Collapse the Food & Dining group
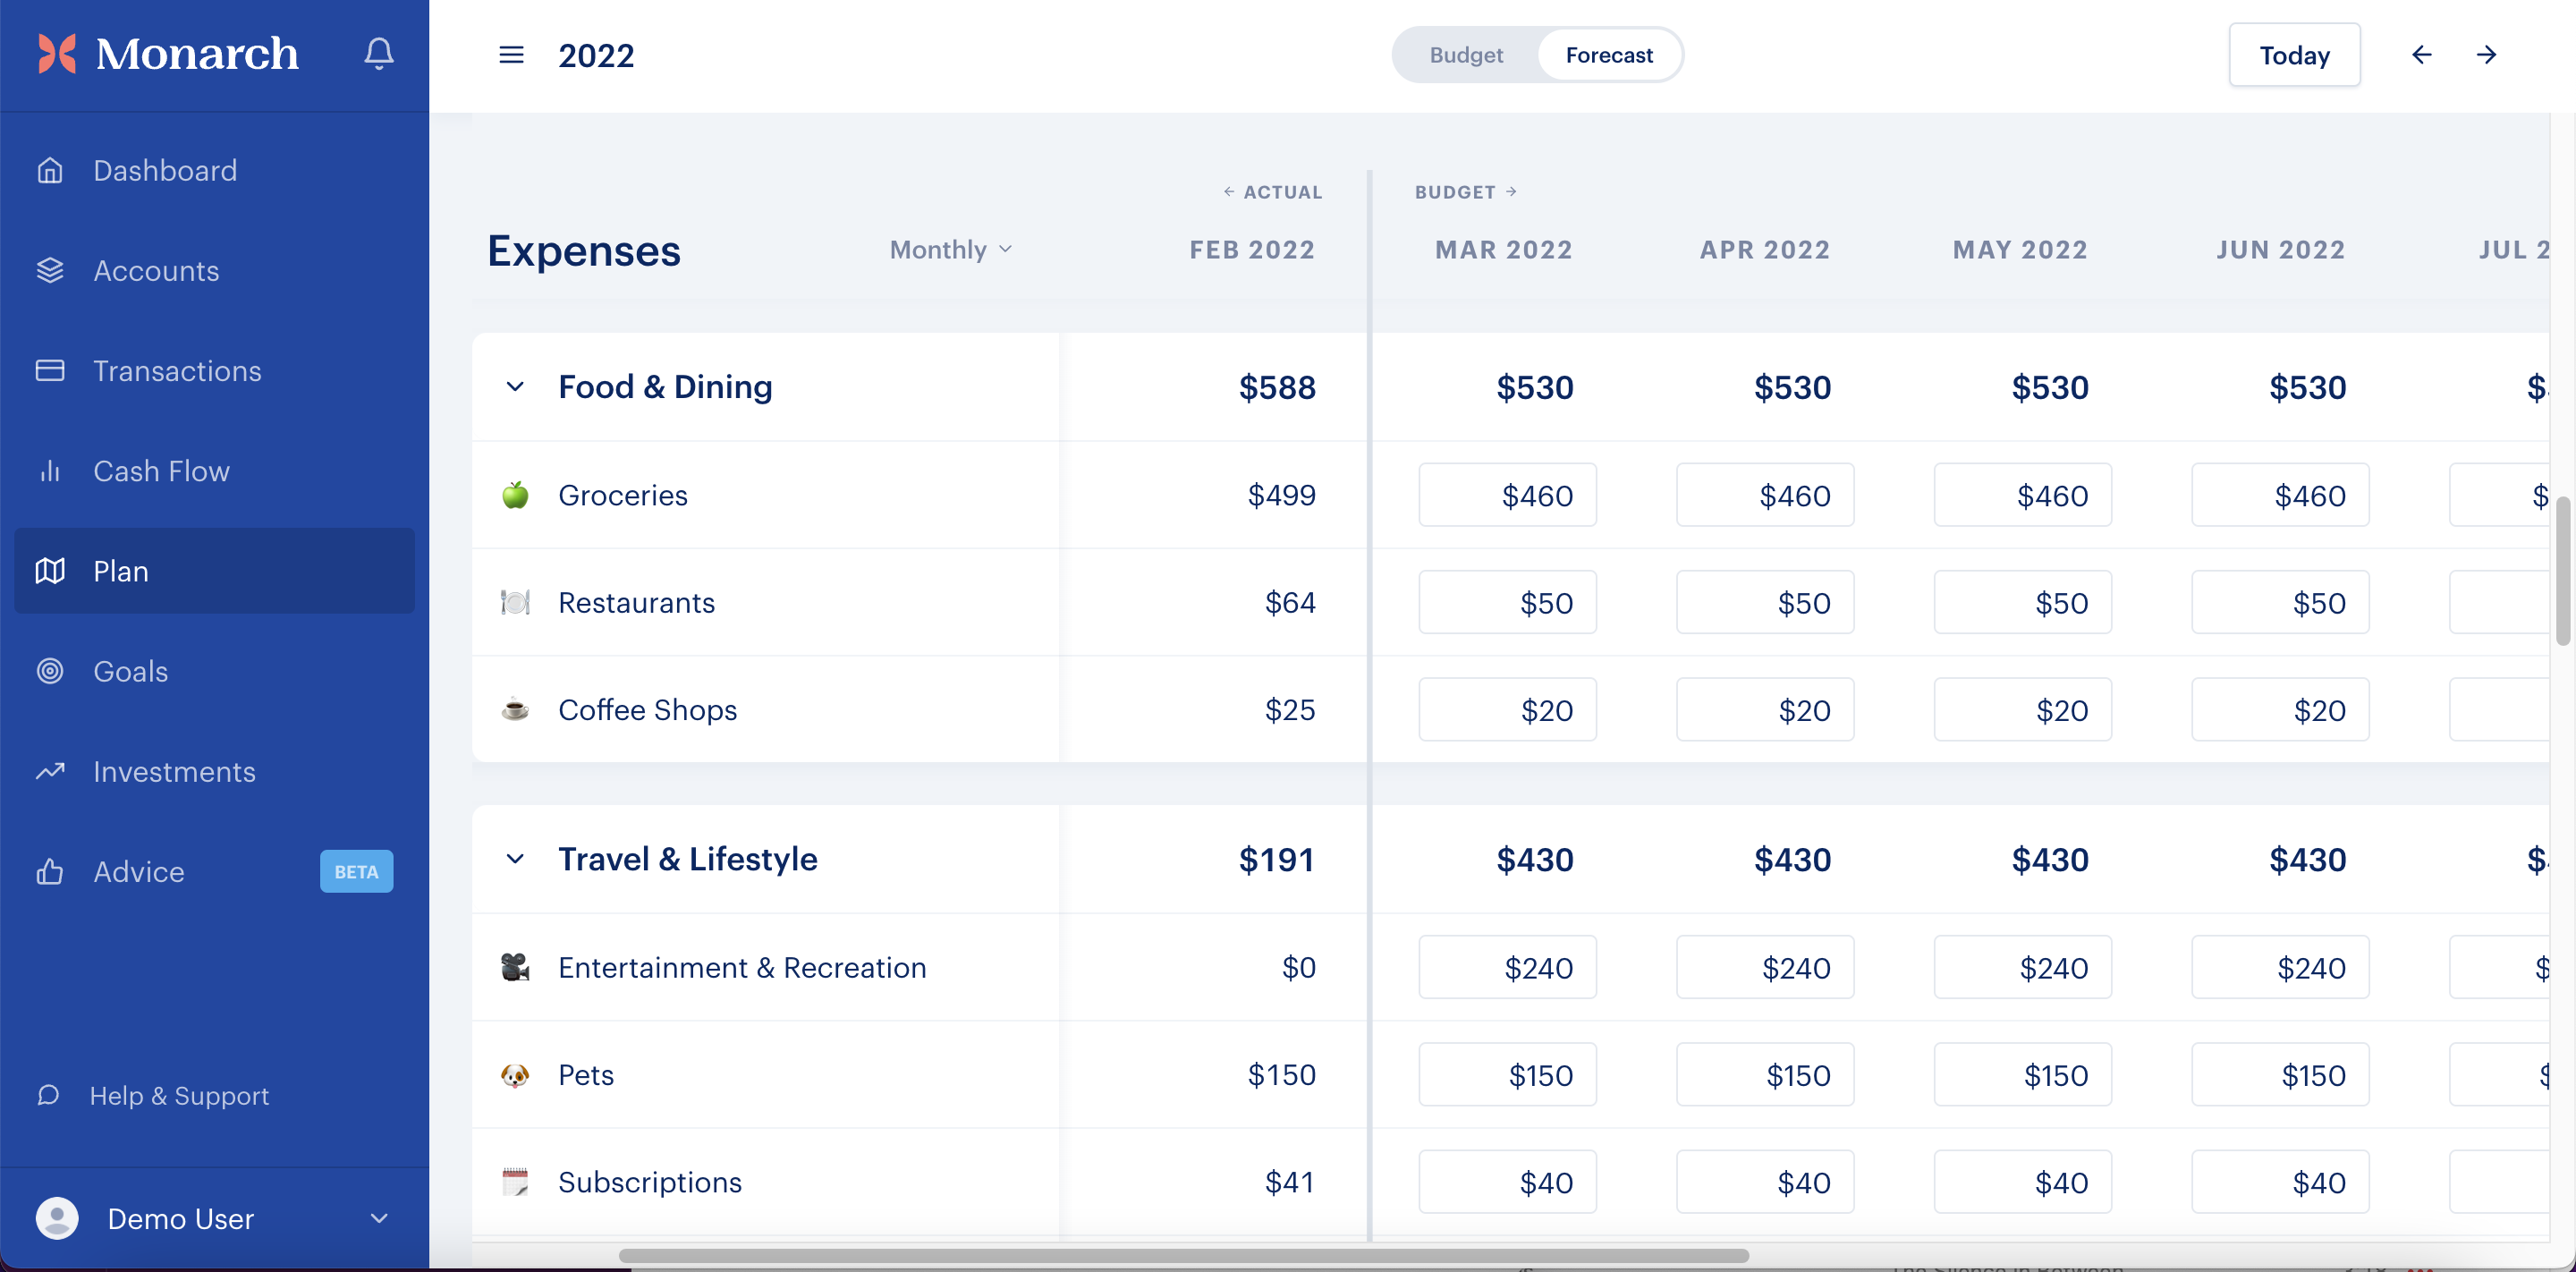 point(515,387)
